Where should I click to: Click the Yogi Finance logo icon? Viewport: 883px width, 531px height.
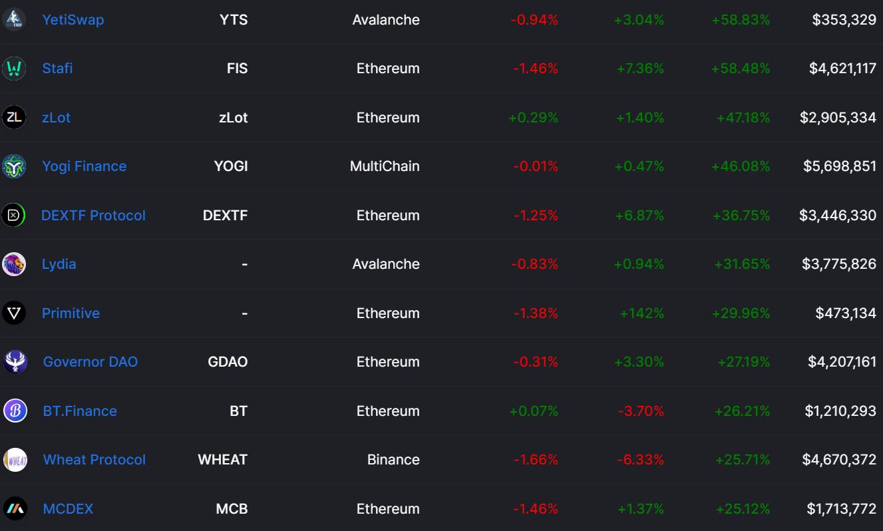click(x=14, y=166)
